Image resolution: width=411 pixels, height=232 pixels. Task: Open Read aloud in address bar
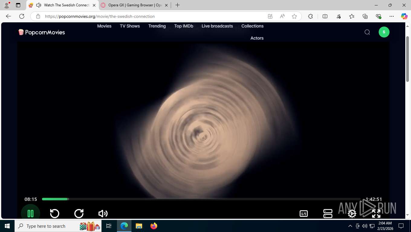(x=282, y=16)
